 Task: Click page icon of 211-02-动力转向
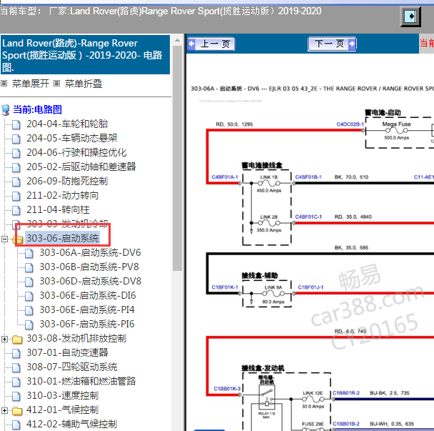[16, 196]
